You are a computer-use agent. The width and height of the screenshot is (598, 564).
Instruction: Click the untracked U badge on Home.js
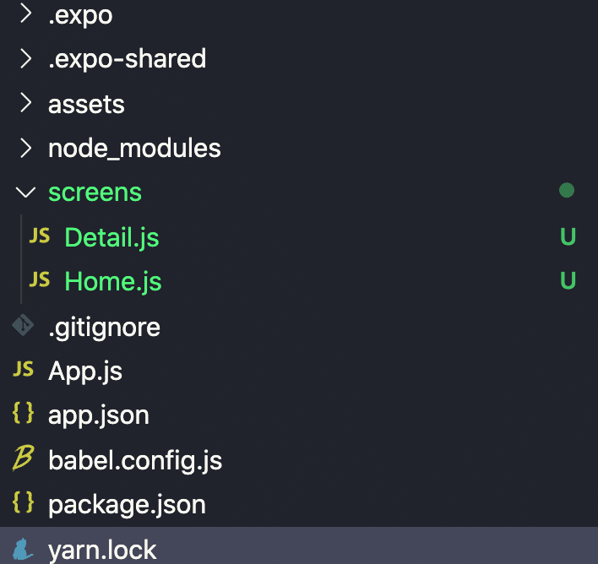[x=568, y=281]
